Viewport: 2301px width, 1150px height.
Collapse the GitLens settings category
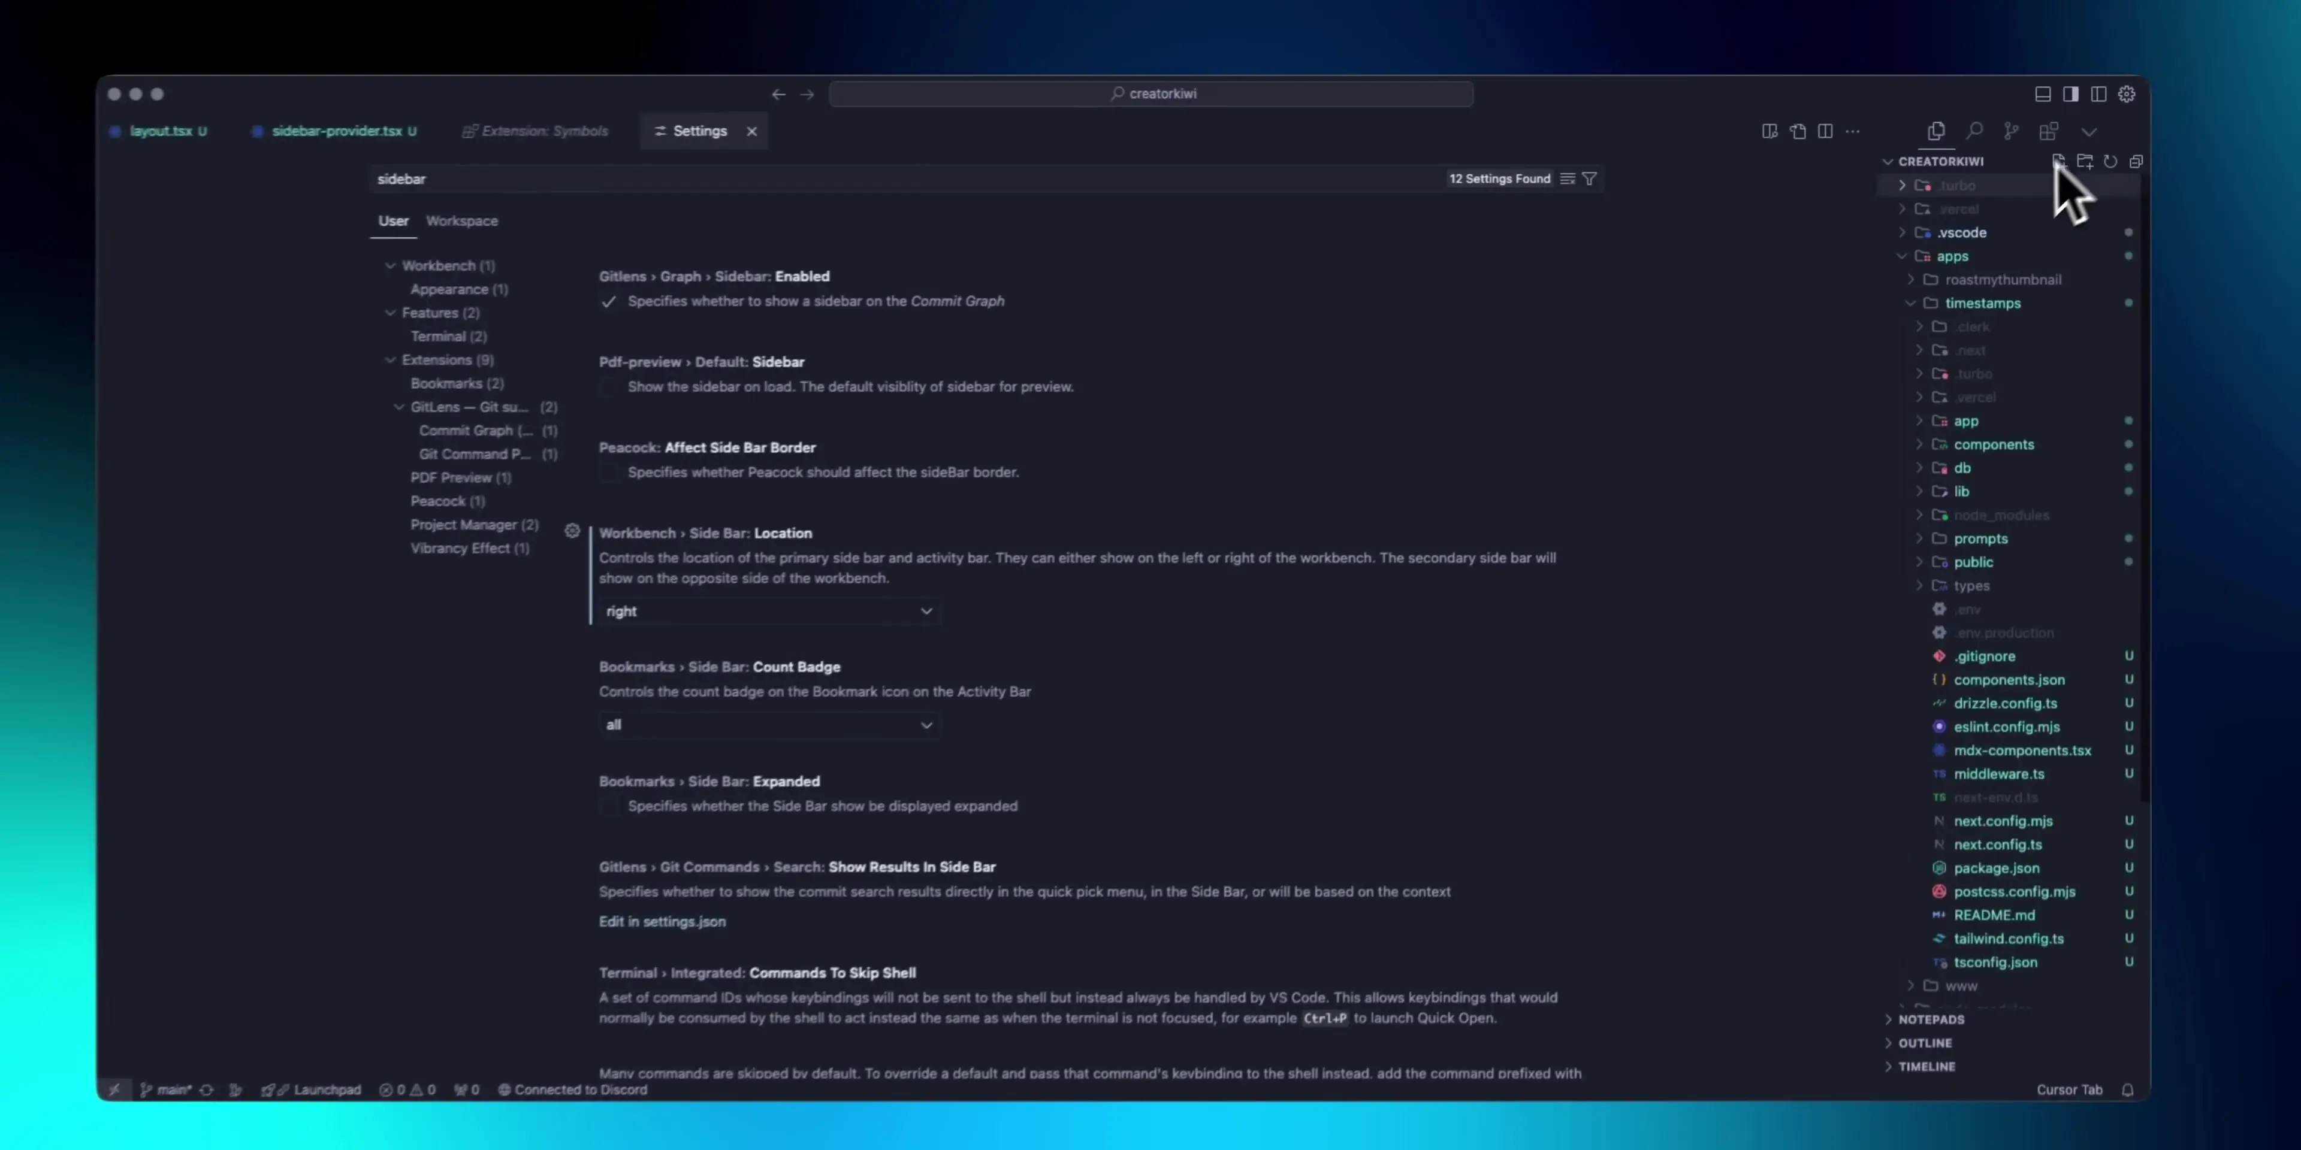click(x=399, y=407)
